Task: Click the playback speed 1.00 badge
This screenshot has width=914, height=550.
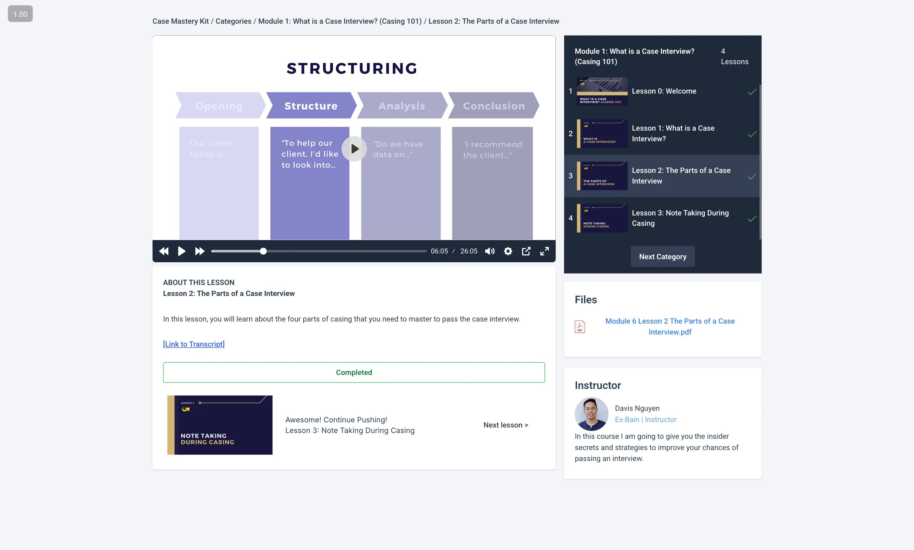Action: click(20, 14)
